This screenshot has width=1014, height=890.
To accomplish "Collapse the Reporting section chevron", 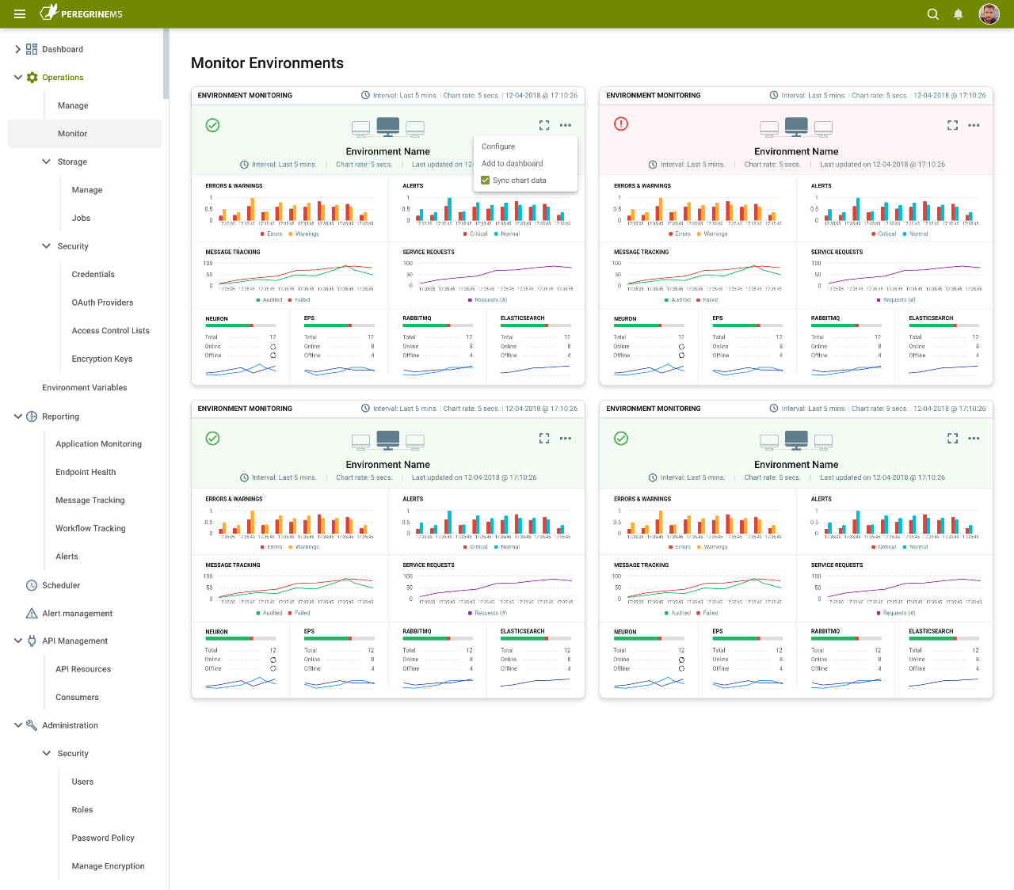I will tap(17, 416).
